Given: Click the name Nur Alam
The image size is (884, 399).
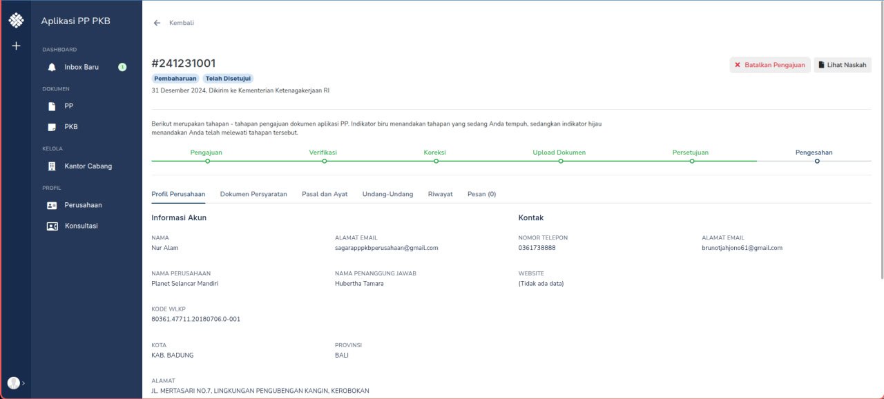Looking at the screenshot, I should [164, 248].
